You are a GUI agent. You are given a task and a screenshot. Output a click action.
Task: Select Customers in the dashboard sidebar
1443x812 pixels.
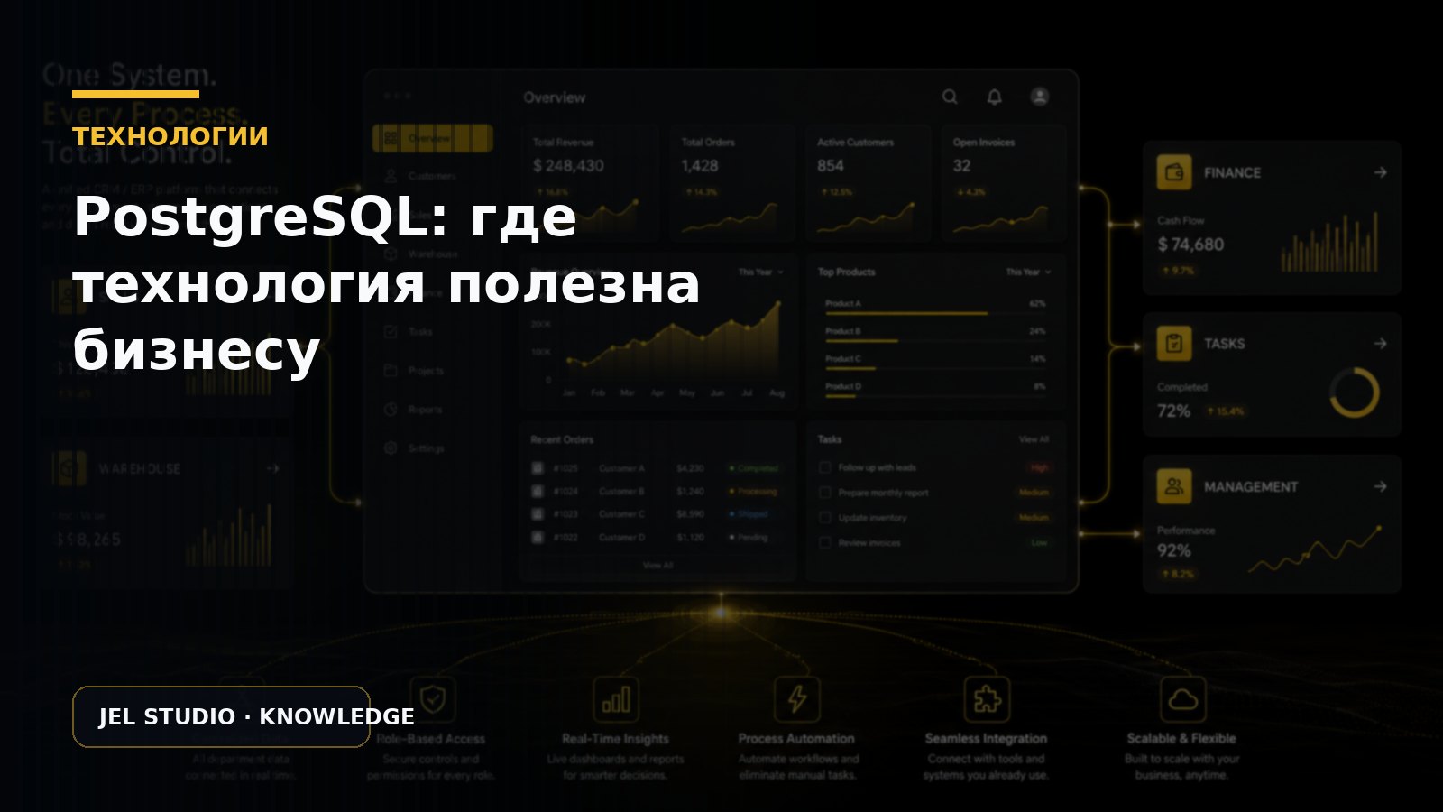tap(431, 176)
